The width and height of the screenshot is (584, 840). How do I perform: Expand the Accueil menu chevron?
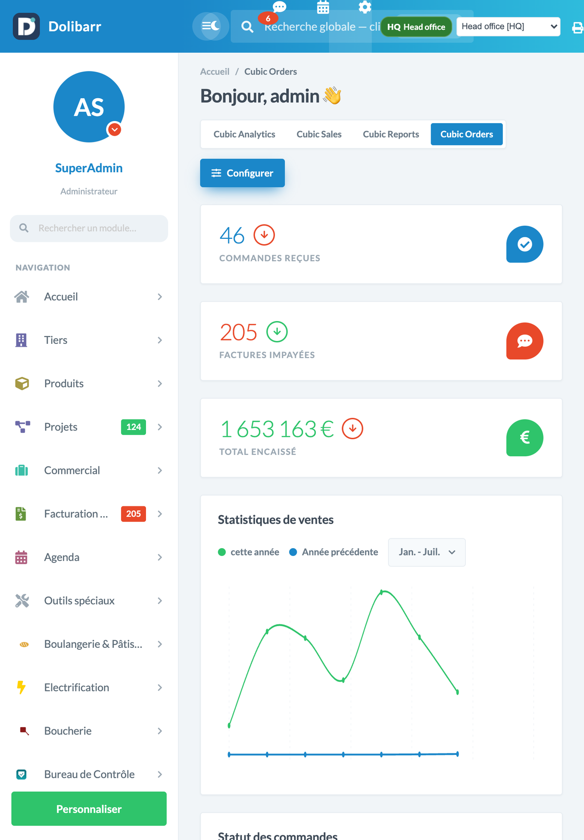(x=160, y=297)
